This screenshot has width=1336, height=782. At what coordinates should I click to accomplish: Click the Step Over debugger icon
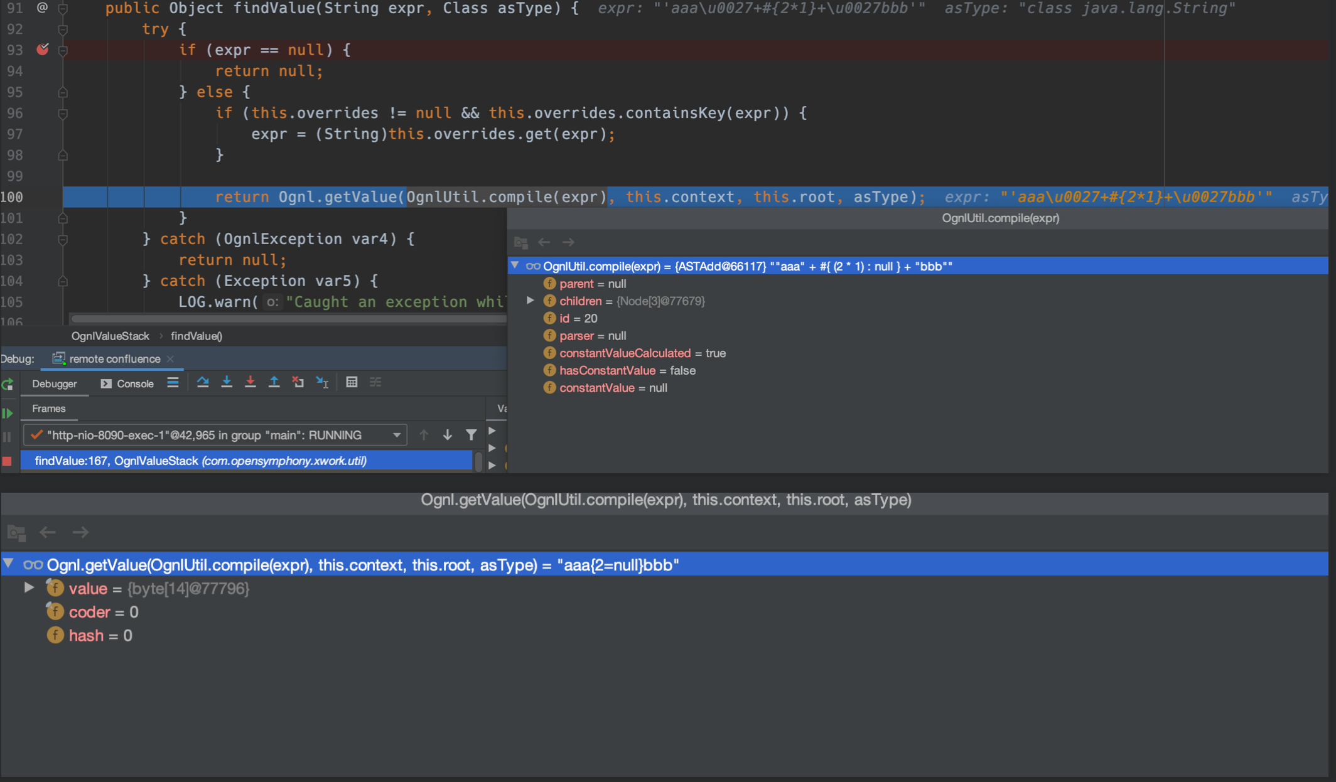(203, 382)
